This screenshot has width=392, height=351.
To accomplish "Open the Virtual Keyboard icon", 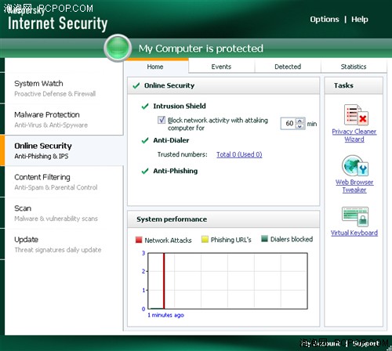I will (355, 216).
